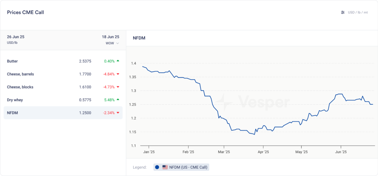Screen dimensions: 378x176
Task: Click the red down arrow for NFDM
Action: click(x=118, y=113)
